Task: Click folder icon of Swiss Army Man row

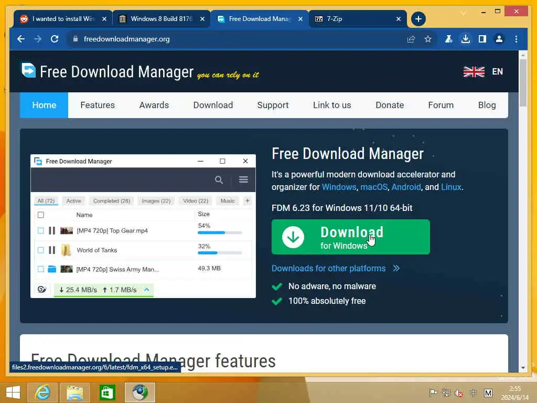Action: [x=52, y=269]
